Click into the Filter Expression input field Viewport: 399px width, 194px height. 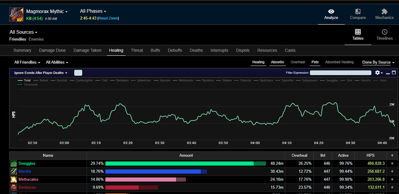340,73
